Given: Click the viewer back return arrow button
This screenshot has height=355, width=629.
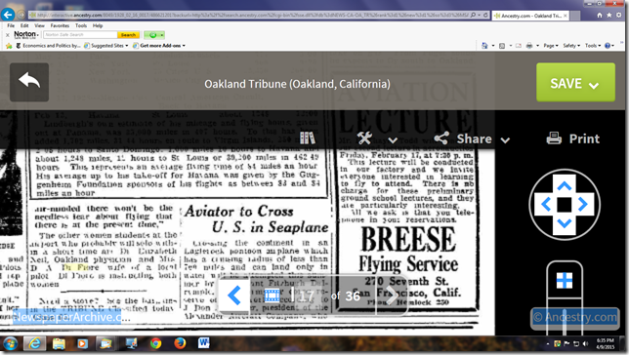Looking at the screenshot, I should coord(29,82).
